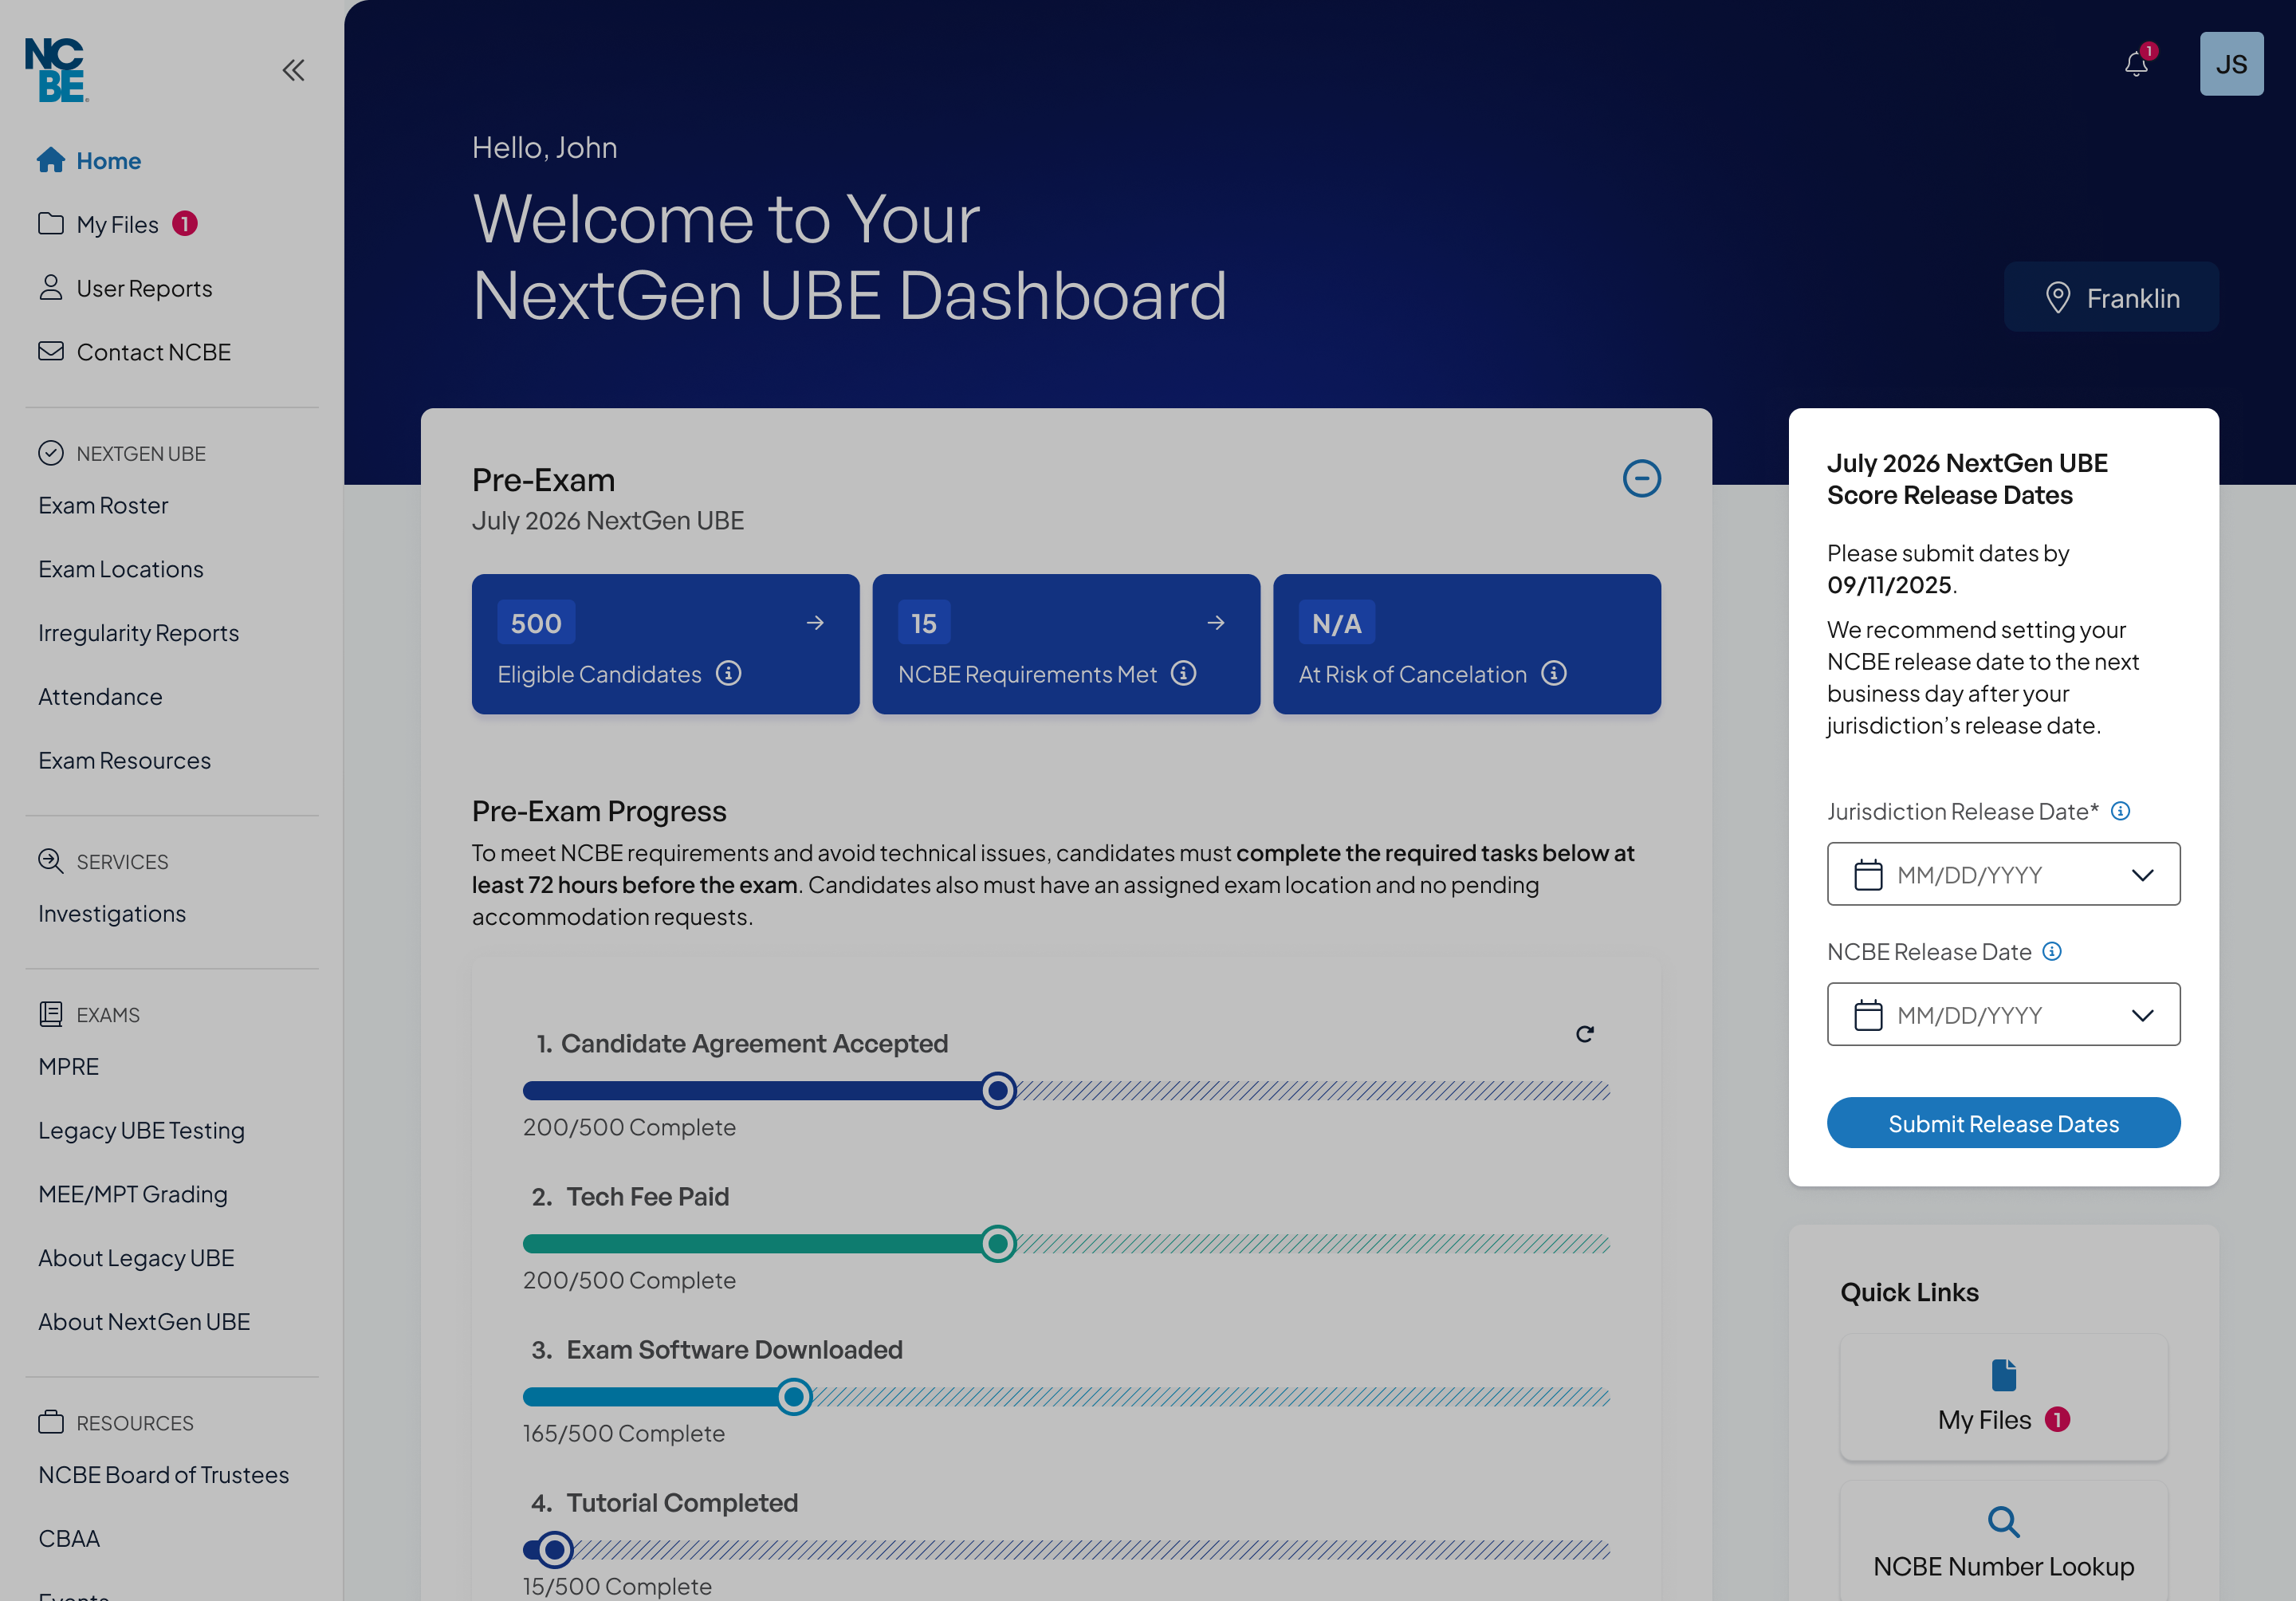
Task: Focus the NCBE Release Date field
Action: point(2003,1014)
